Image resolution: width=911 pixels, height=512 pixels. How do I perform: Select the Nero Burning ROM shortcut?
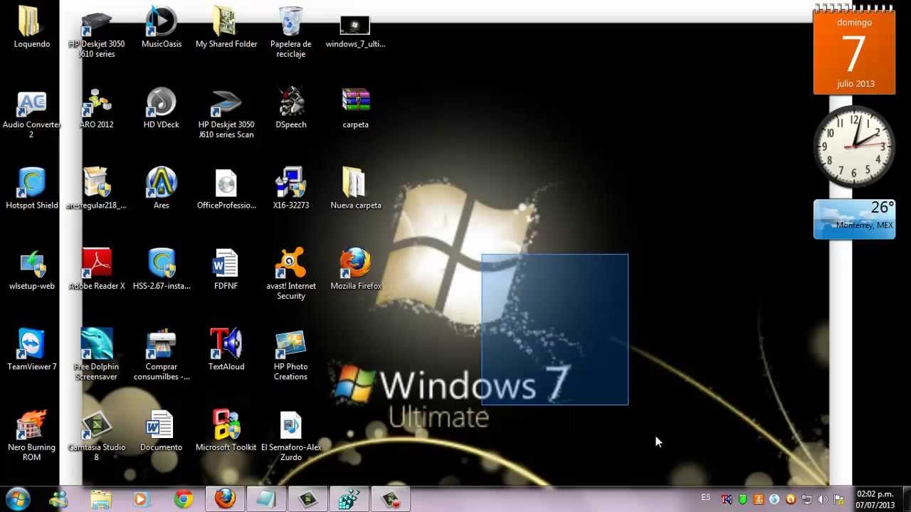click(x=31, y=435)
